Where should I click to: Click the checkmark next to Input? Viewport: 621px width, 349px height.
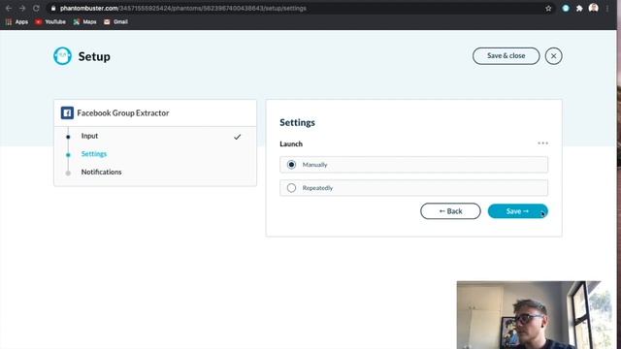(237, 137)
